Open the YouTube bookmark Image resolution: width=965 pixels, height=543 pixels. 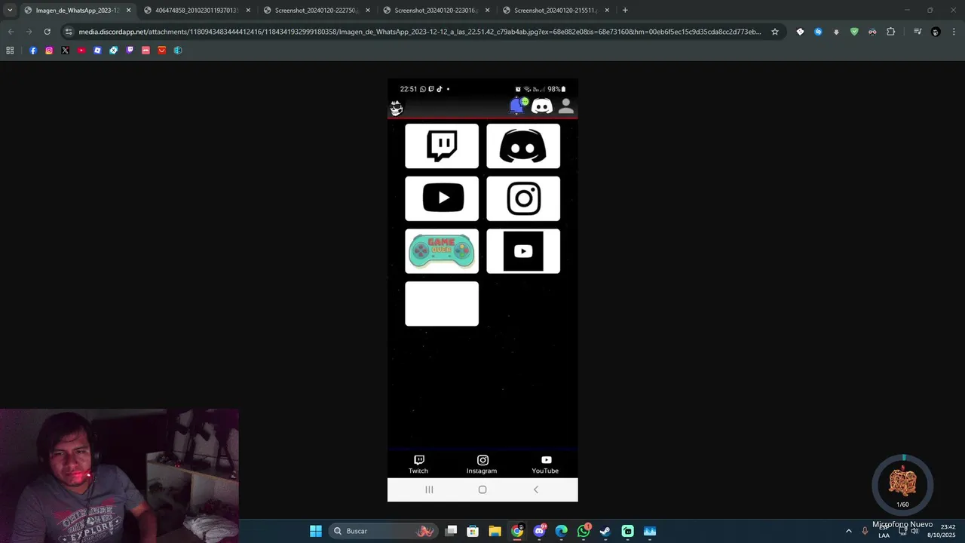[x=81, y=51]
